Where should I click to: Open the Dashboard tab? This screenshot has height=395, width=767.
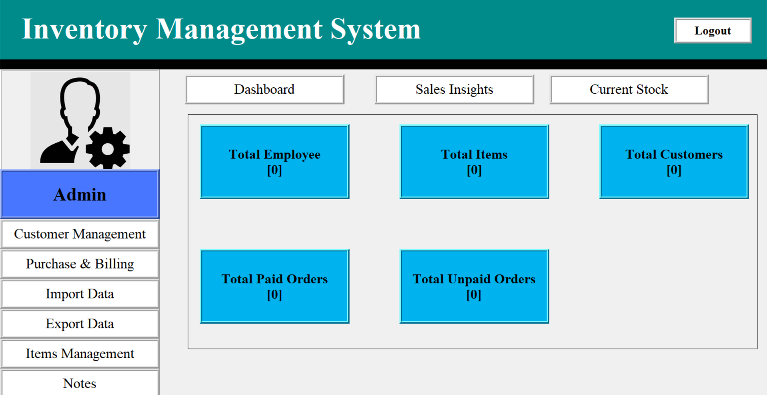pyautogui.click(x=264, y=89)
